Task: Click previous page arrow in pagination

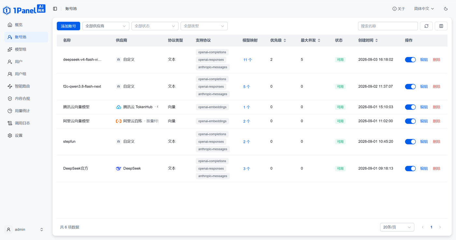Action: (x=423, y=227)
